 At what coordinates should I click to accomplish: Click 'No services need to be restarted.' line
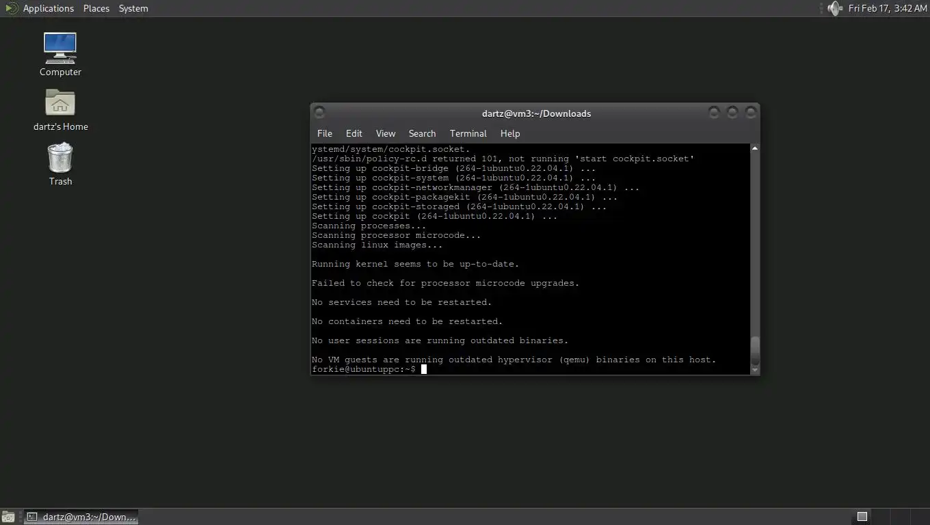point(401,302)
